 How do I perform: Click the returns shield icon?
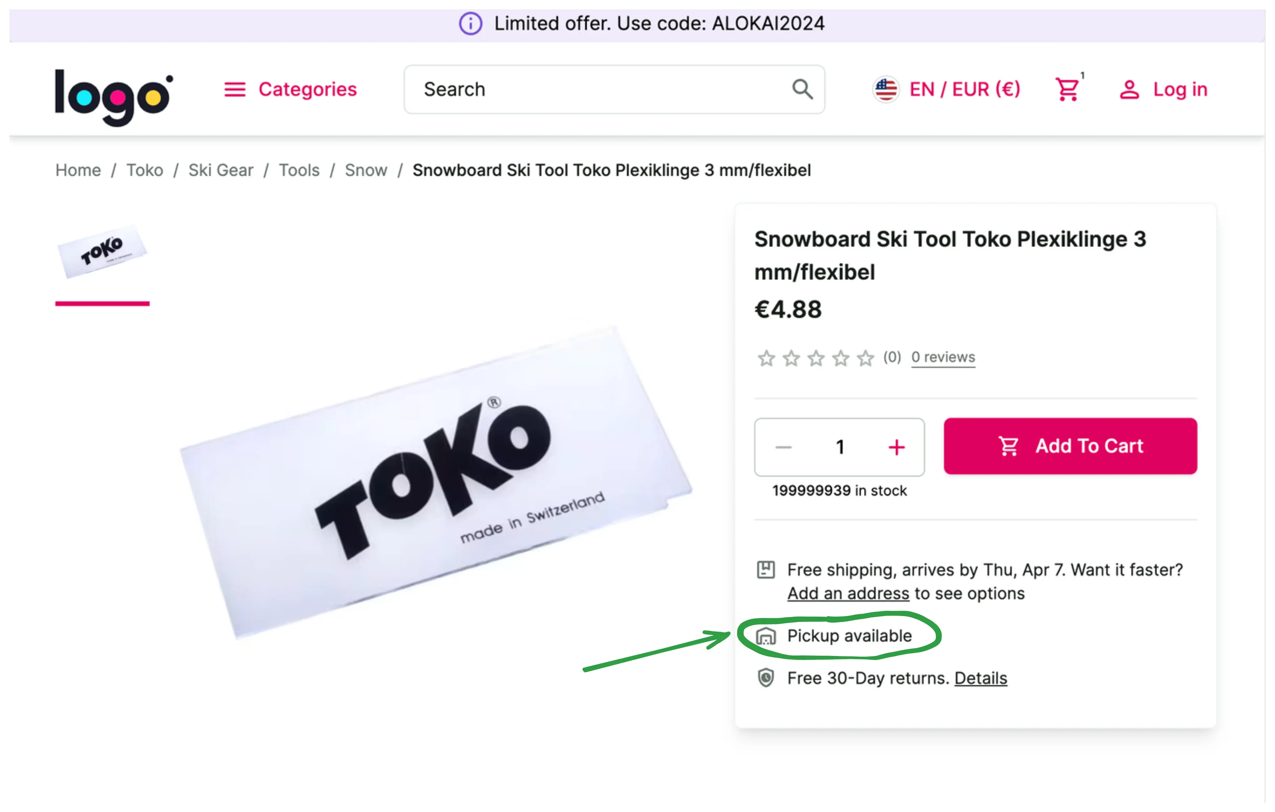click(x=766, y=678)
